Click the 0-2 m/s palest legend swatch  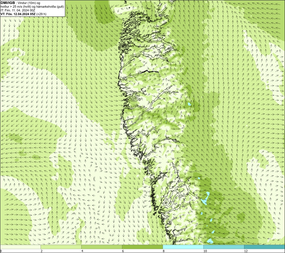coord(20,247)
